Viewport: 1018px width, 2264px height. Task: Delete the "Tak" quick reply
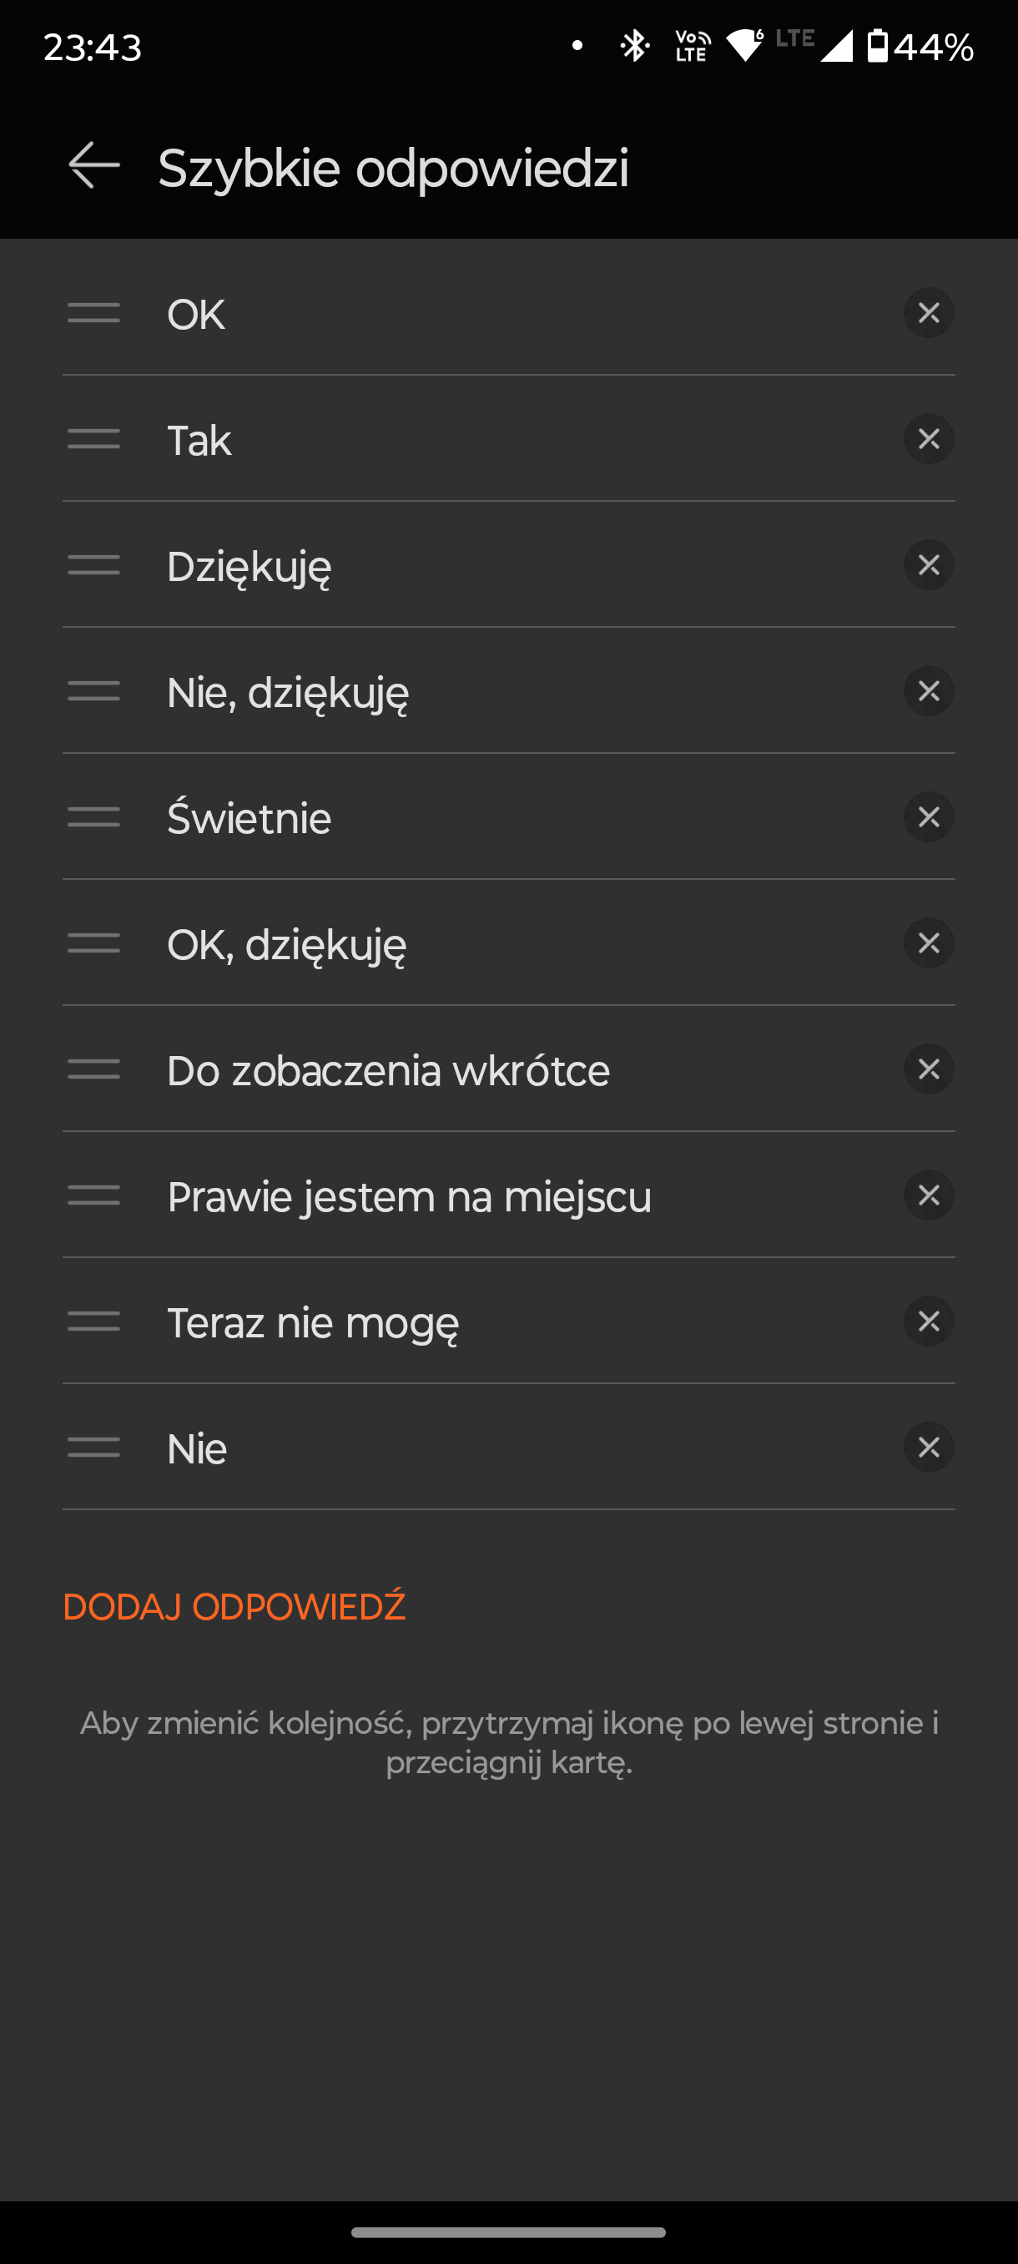[929, 439]
